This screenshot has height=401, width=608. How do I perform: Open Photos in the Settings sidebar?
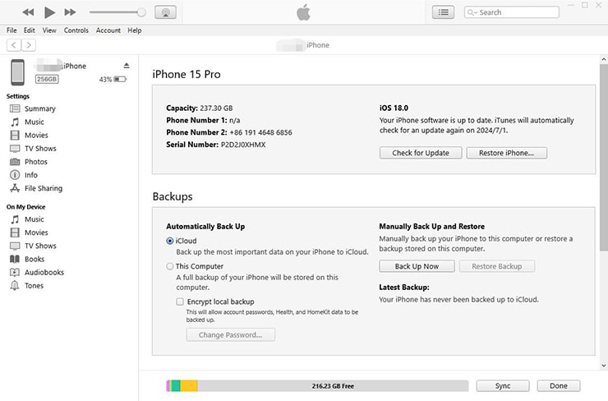[35, 162]
